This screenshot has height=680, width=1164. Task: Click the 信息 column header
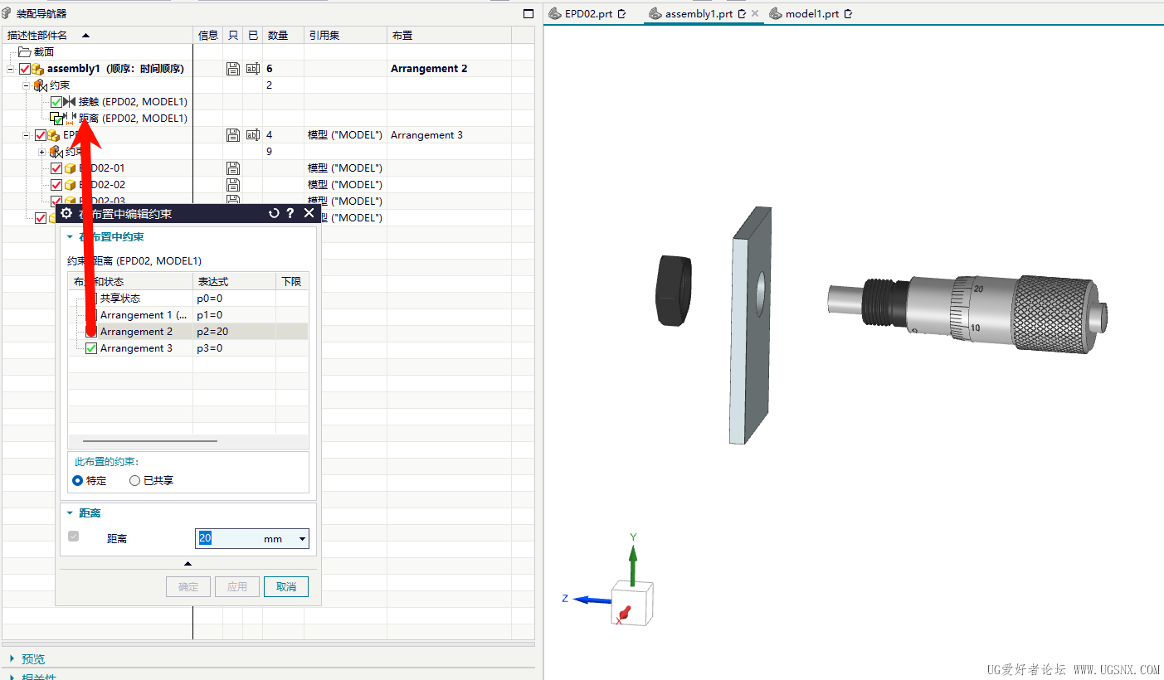[x=208, y=35]
